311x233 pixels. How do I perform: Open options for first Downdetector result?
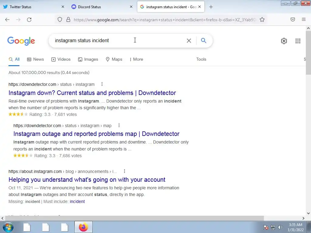point(102,84)
